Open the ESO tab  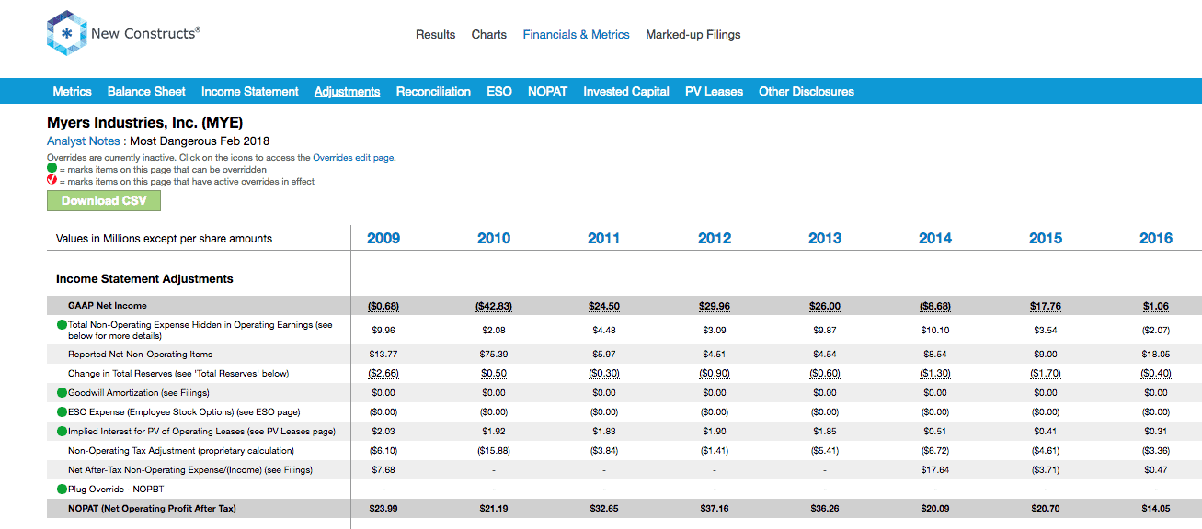(499, 92)
